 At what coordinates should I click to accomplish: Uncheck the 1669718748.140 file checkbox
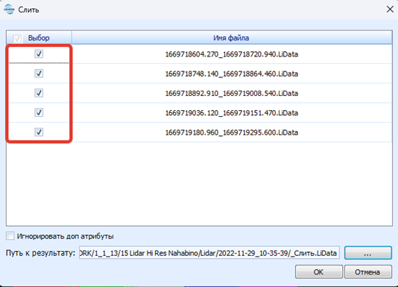39,74
